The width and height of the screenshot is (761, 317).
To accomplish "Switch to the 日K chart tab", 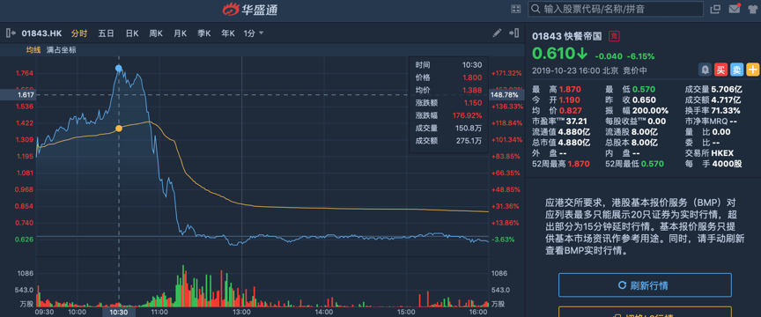I will 132,33.
